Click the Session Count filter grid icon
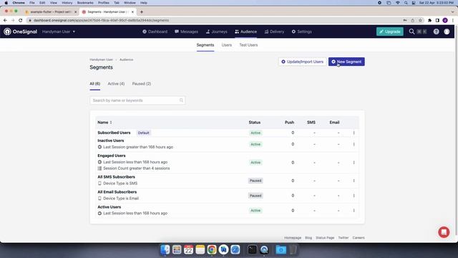458x258 pixels. pos(99,168)
